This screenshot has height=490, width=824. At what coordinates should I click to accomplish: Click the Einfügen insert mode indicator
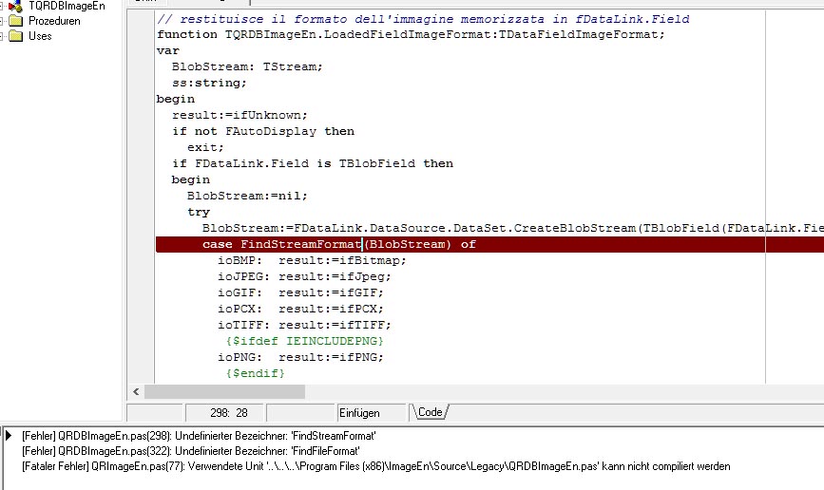359,413
